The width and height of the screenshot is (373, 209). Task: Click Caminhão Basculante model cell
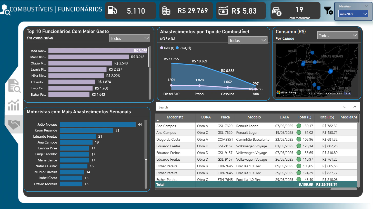tap(254, 139)
